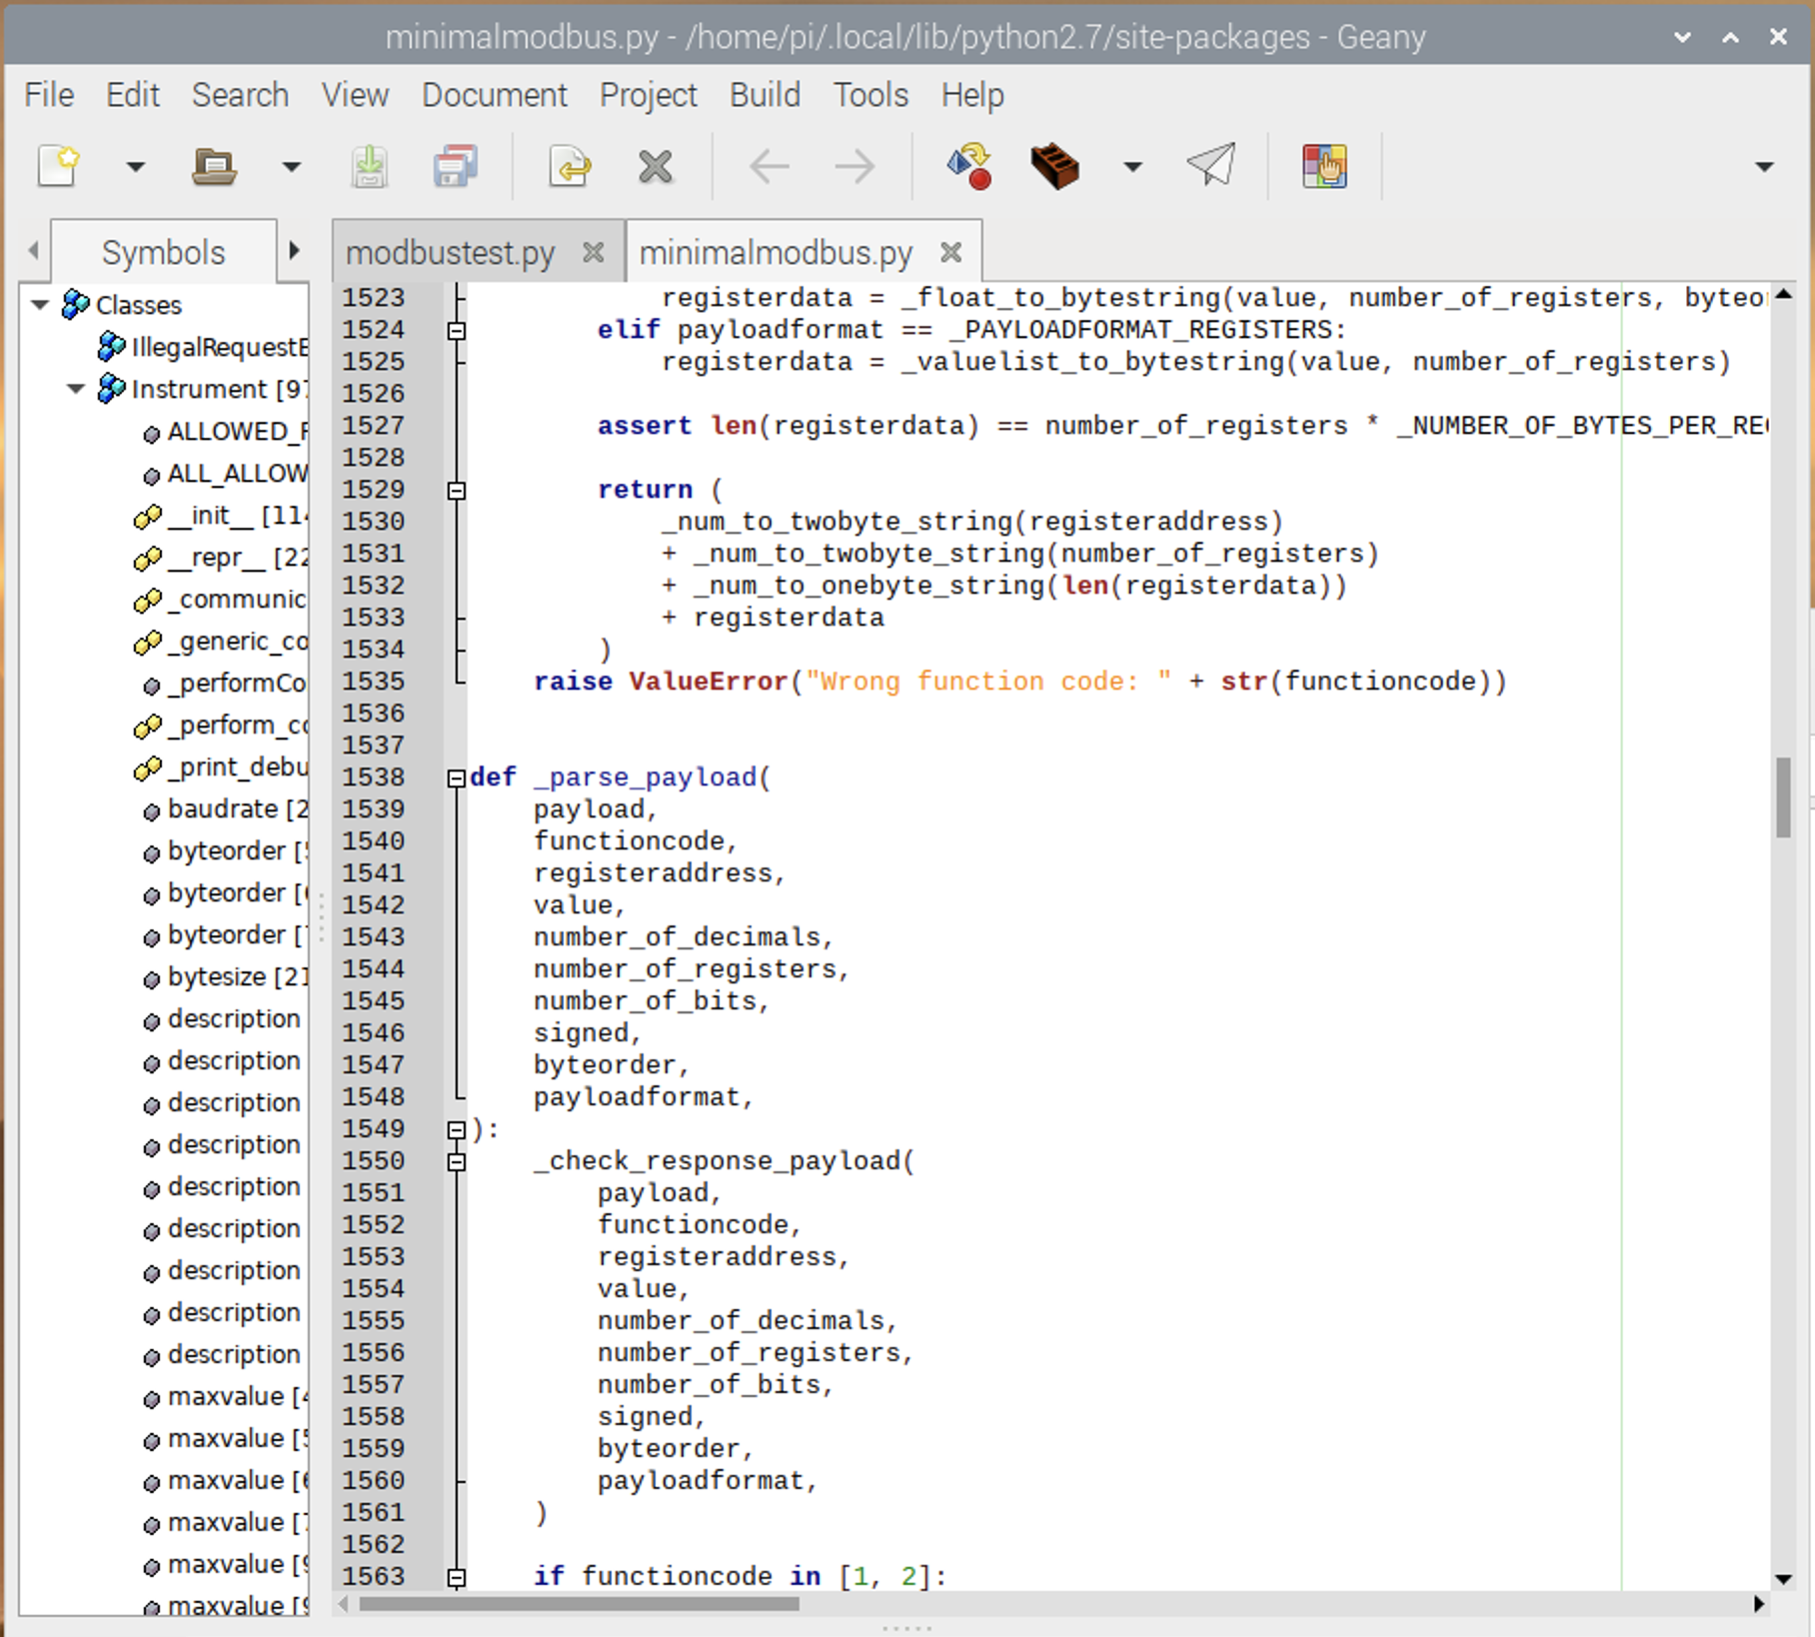Open the Build options dropdown arrow
This screenshot has width=1815, height=1637.
pos(1132,167)
